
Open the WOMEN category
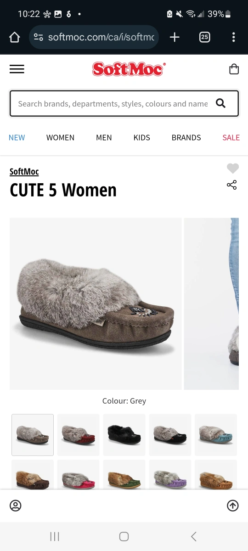point(60,137)
